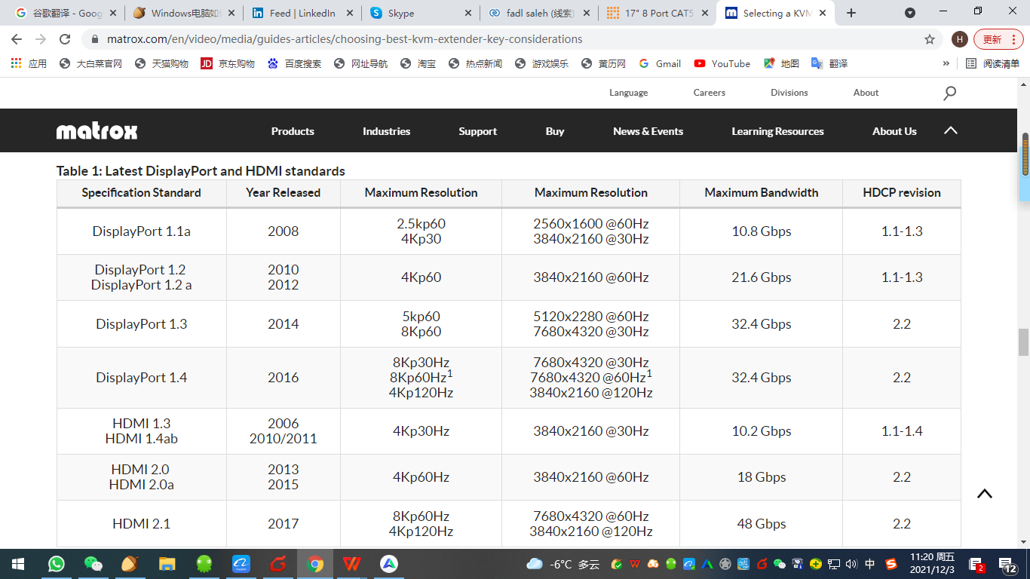Open the Chrome tab search dropdown
This screenshot has width=1030, height=579.
click(910, 13)
